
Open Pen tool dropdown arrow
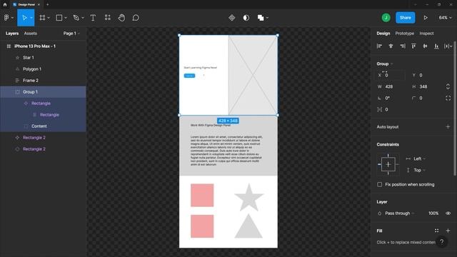83,18
